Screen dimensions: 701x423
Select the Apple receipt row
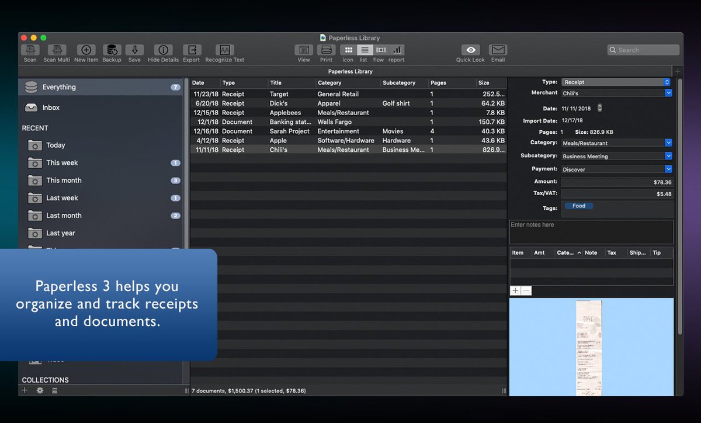click(348, 141)
